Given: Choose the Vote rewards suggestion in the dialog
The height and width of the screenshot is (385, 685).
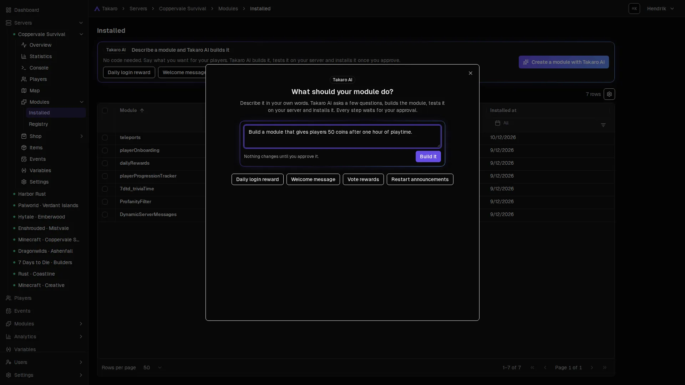Looking at the screenshot, I should pyautogui.click(x=363, y=179).
